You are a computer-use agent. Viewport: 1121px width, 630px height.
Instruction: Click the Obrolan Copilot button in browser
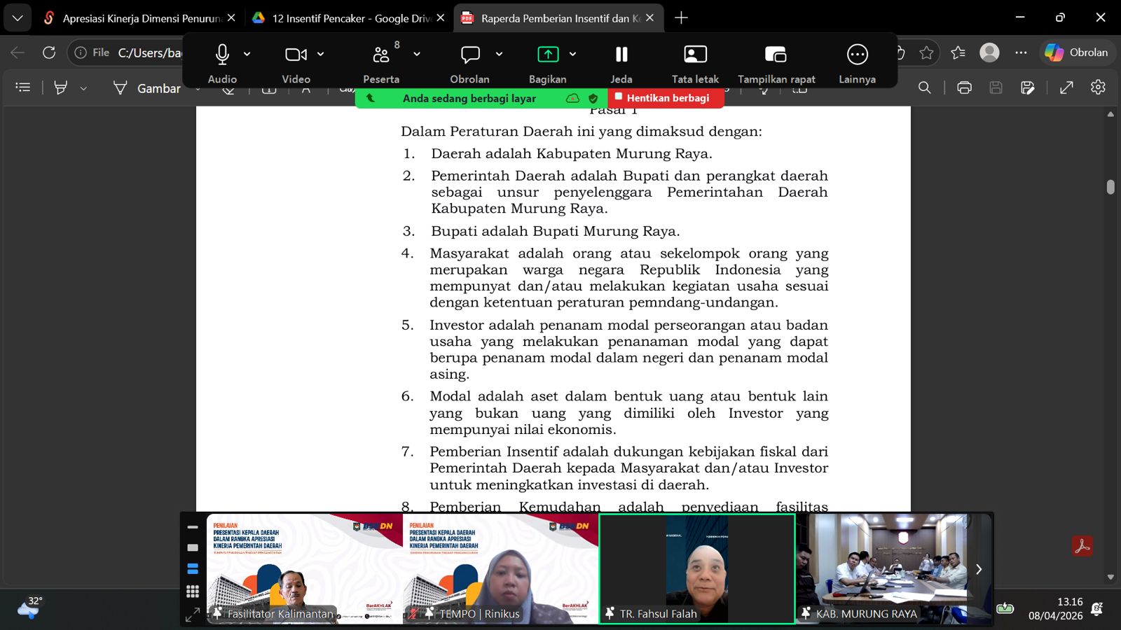pos(1076,52)
